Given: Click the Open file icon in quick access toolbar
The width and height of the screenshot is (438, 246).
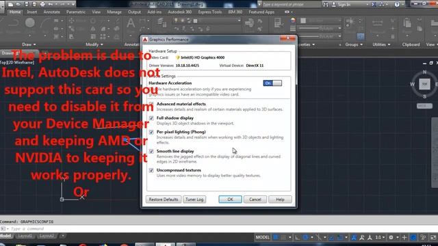Looking at the screenshot, I should (18, 4).
